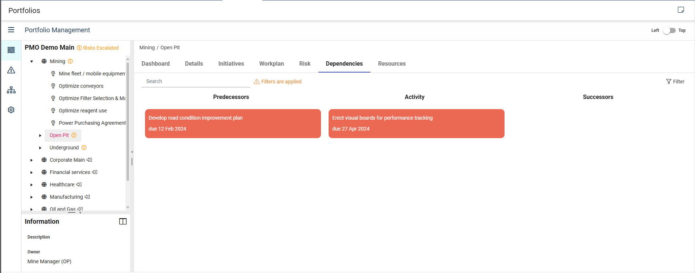695x273 pixels.
Task: Expand the Healthcare node
Action: point(32,185)
